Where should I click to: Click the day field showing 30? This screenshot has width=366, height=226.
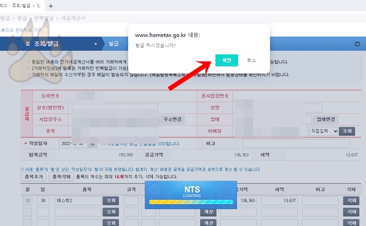43,200
